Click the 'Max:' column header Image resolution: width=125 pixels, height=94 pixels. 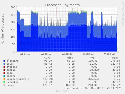coord(115,58)
